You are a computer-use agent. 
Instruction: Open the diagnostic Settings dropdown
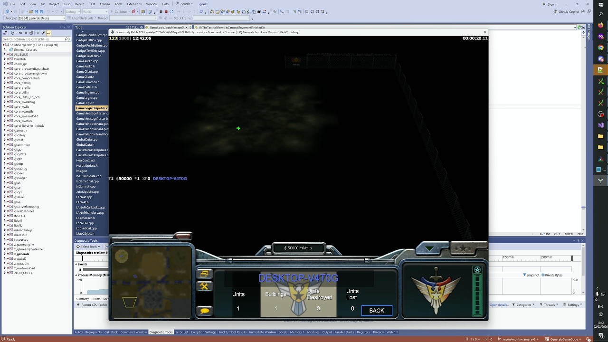pos(573,304)
